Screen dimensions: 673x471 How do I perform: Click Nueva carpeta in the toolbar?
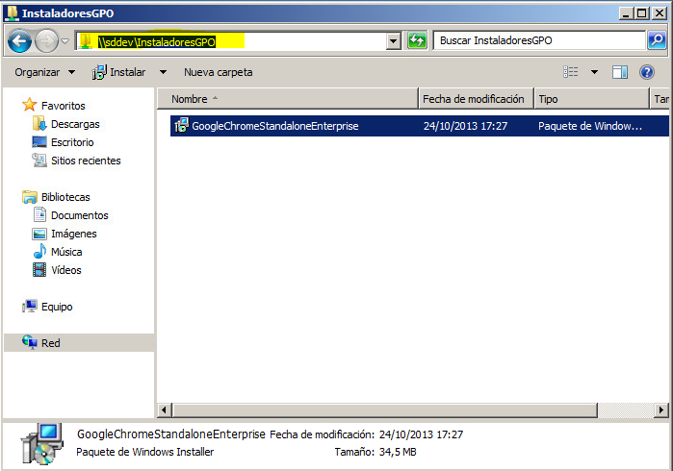click(218, 72)
